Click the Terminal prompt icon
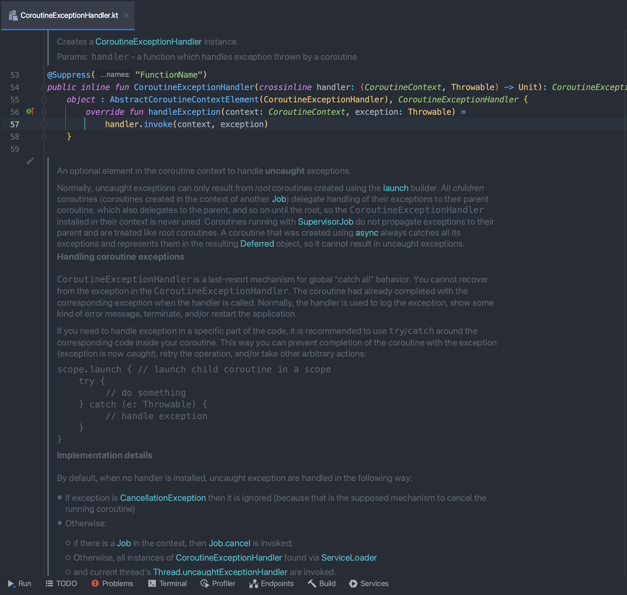The width and height of the screenshot is (627, 595). [152, 583]
